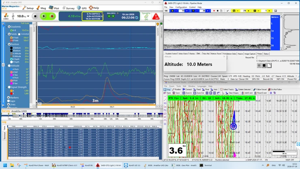Click the black stop square in 3400-OTS toolbar
This screenshot has width=300, height=169.
tap(218, 11)
